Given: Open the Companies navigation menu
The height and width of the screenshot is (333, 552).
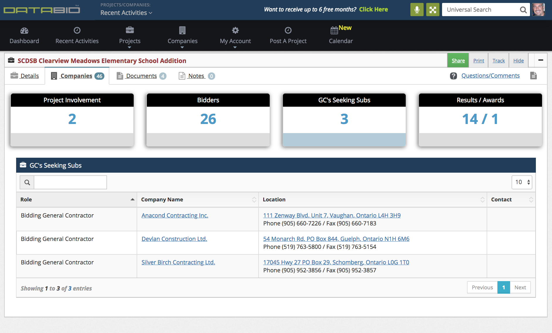Looking at the screenshot, I should pos(183,37).
